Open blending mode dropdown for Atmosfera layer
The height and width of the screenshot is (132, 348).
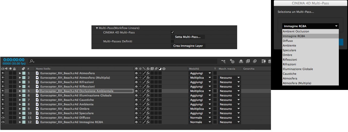point(200,73)
